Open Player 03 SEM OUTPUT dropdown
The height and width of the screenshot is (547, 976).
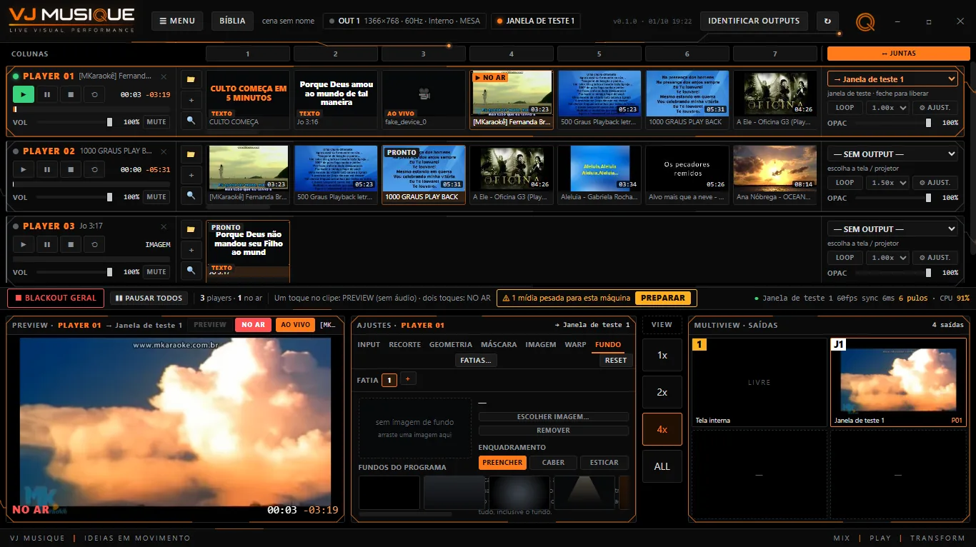tap(892, 229)
